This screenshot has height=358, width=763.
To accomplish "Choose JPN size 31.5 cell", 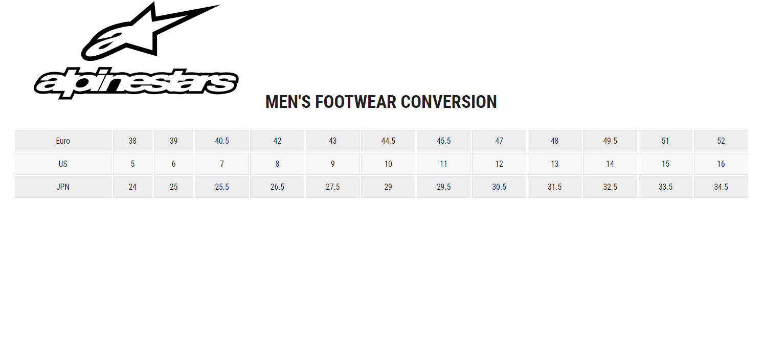I will pyautogui.click(x=554, y=187).
